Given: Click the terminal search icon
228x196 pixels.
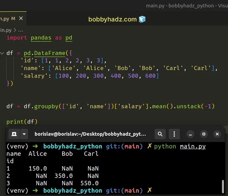Looking at the screenshot, I should [x=160, y=134].
